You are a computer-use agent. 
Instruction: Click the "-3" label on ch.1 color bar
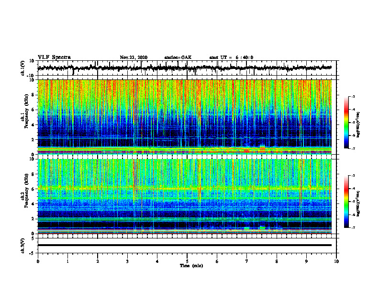click(353, 96)
